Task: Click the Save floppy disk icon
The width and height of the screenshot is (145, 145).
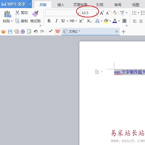Action: (10, 32)
